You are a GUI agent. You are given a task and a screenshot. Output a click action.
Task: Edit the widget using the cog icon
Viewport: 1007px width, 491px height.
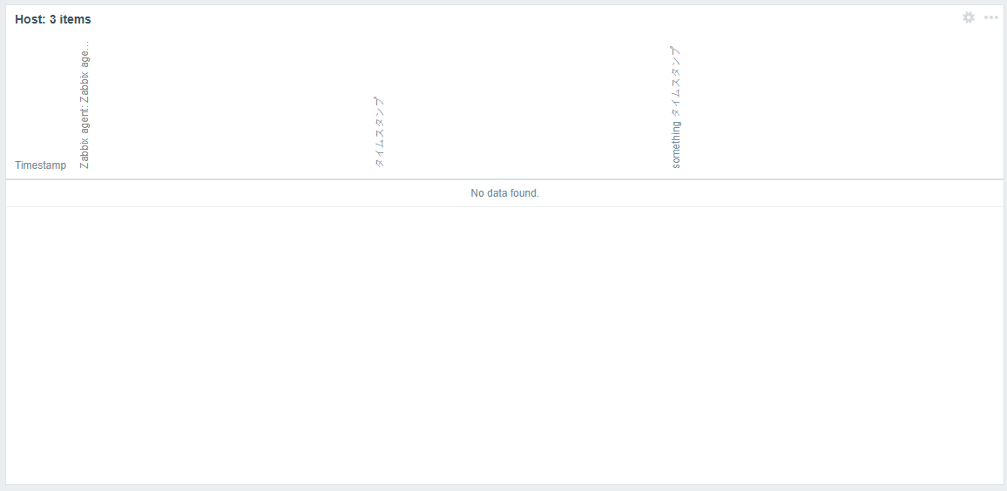click(x=968, y=17)
